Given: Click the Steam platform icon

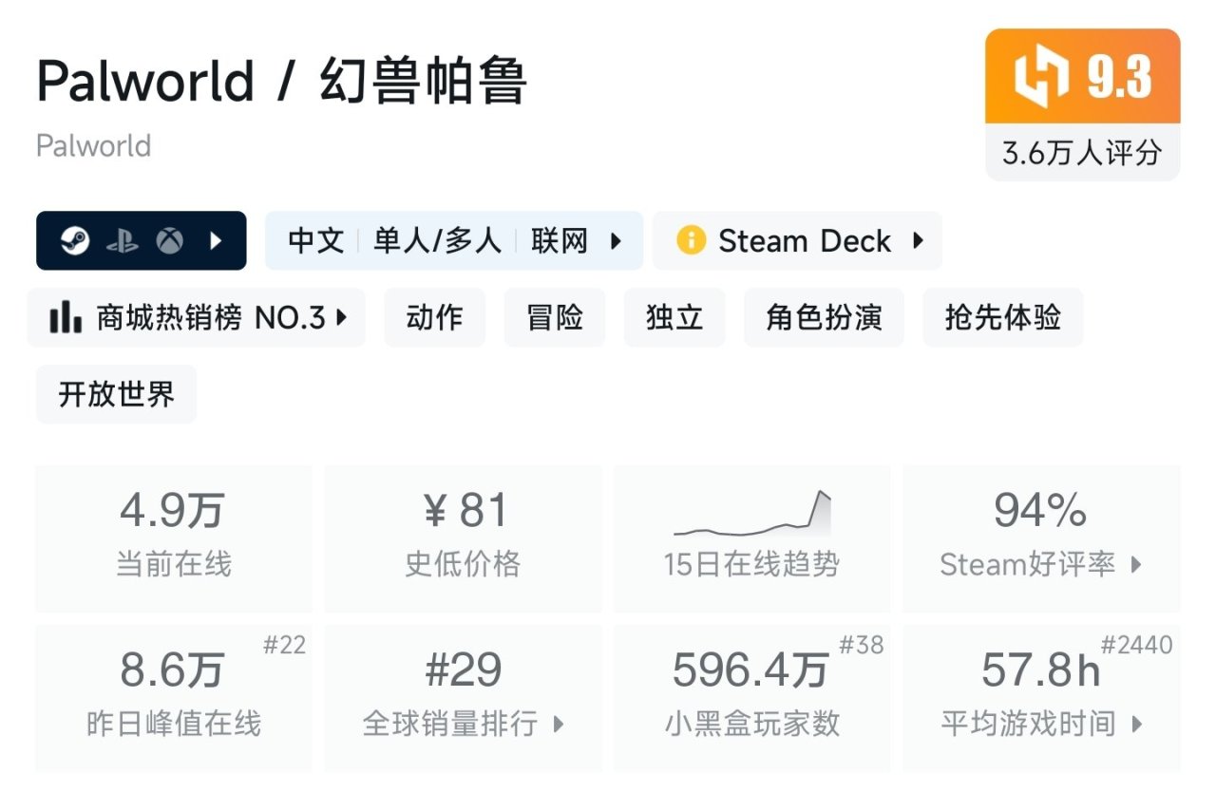Looking at the screenshot, I should click(x=75, y=241).
